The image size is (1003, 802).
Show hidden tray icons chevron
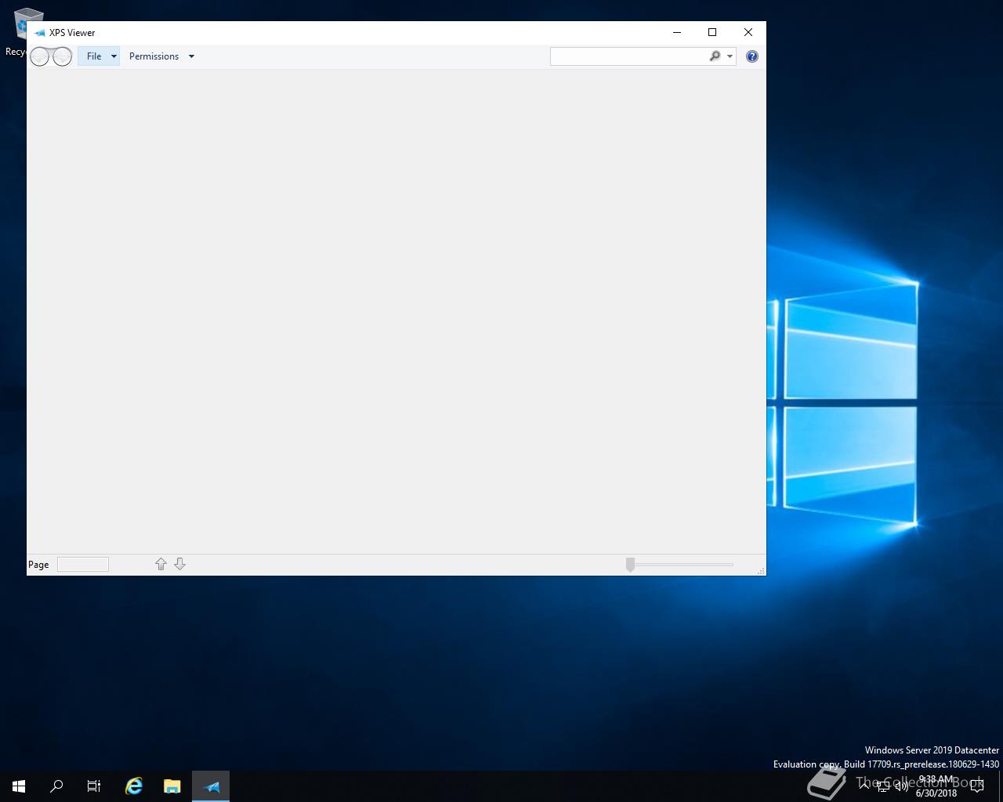pos(864,786)
